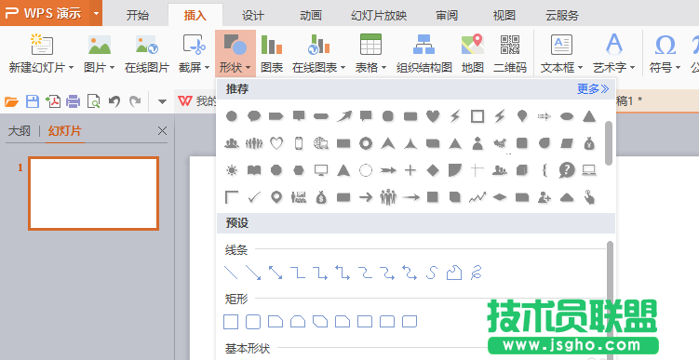Choose the plain rectangle under 矩形

pos(231,322)
